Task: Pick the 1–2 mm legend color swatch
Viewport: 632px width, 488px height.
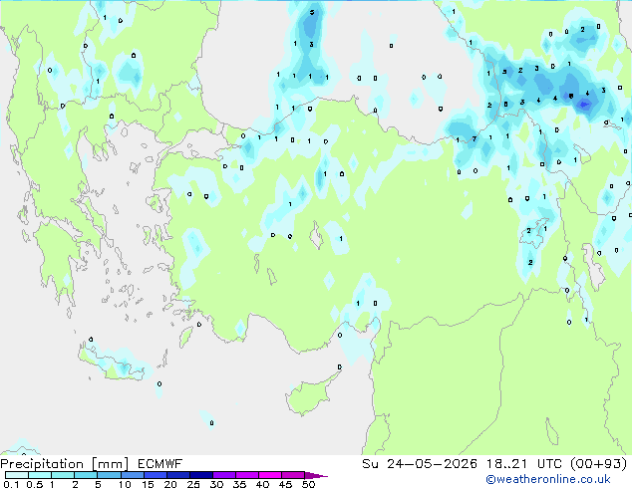Action: [63, 475]
